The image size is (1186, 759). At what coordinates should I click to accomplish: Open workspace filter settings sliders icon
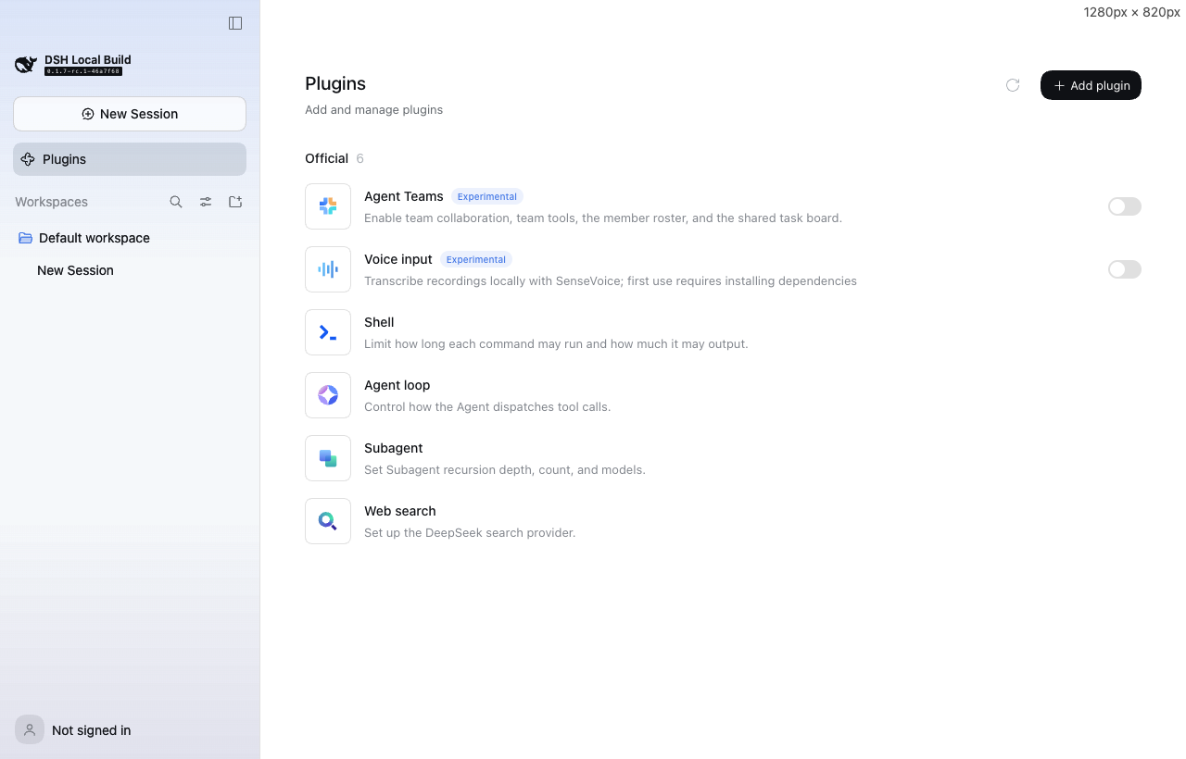click(x=206, y=202)
